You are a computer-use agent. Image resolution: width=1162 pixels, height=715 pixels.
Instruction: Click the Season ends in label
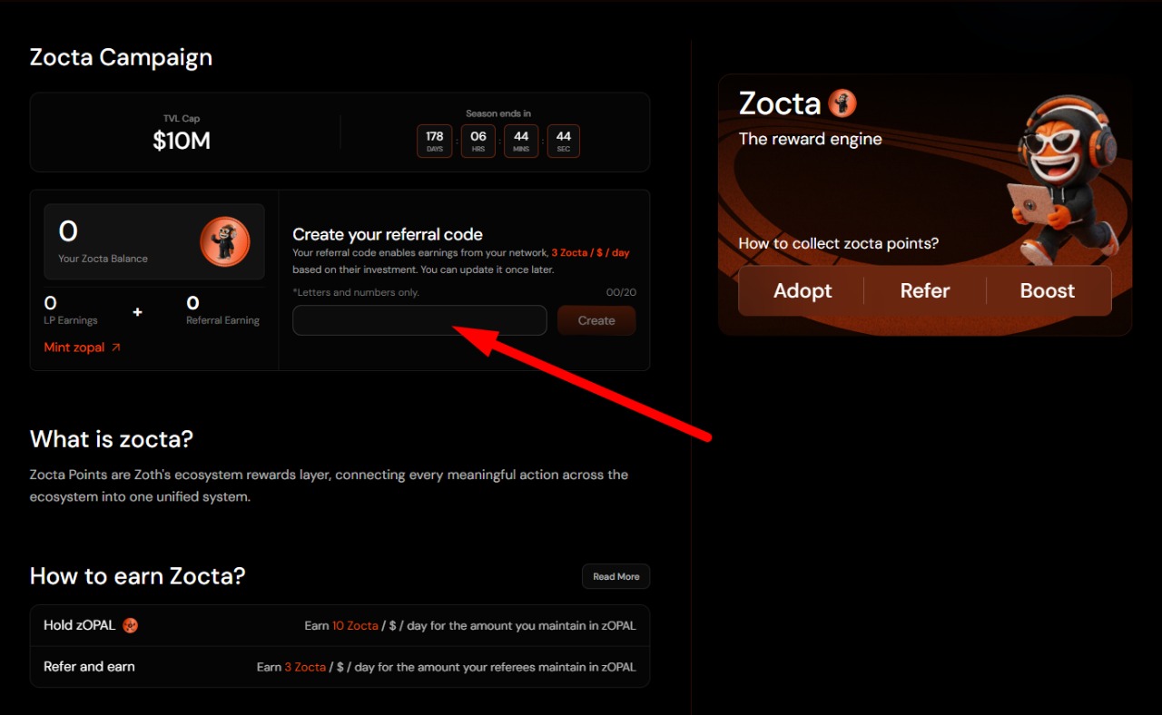click(x=498, y=113)
